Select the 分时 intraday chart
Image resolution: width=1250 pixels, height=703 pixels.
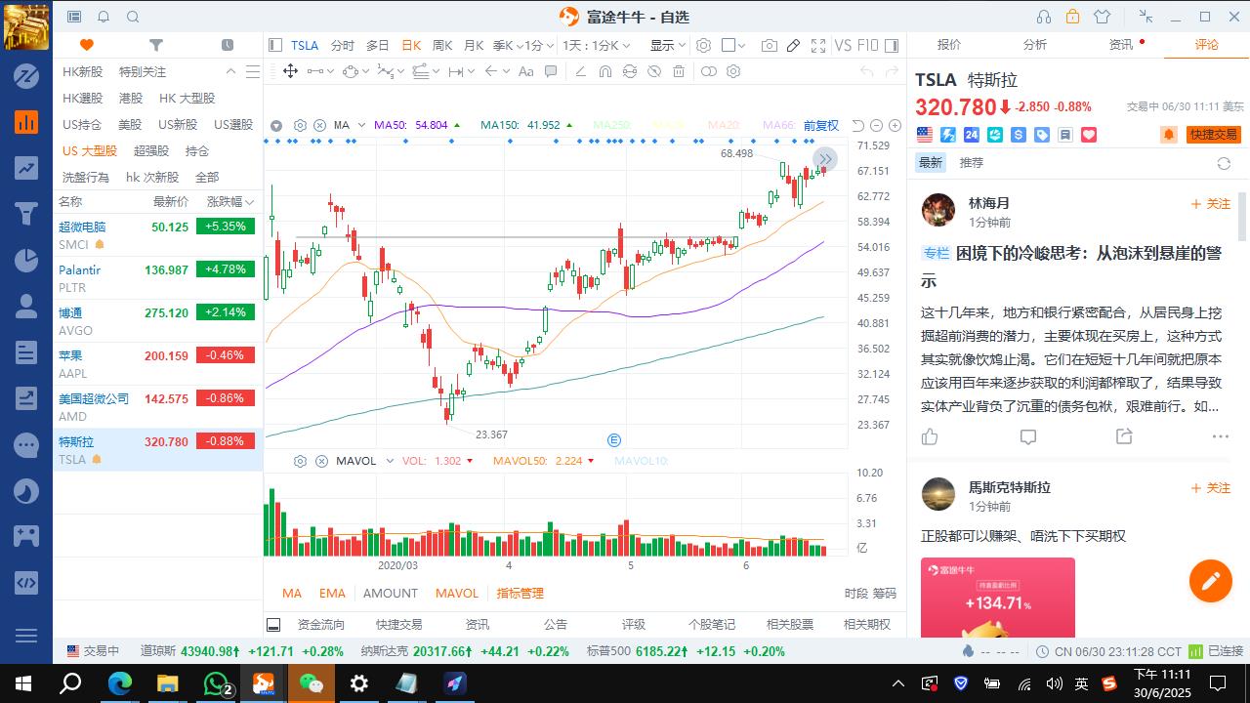tap(343, 45)
